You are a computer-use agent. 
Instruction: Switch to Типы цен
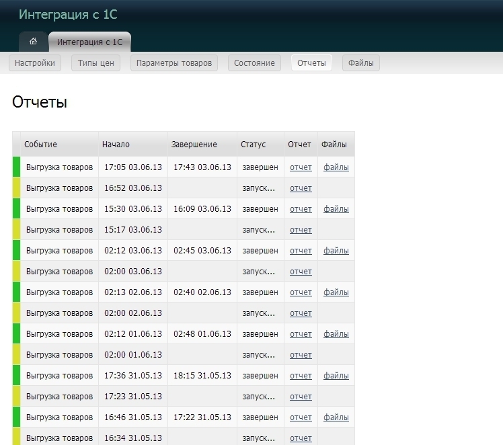[x=96, y=63]
